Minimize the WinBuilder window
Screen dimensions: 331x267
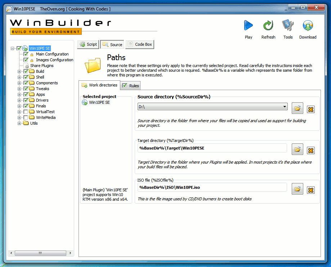[293, 8]
